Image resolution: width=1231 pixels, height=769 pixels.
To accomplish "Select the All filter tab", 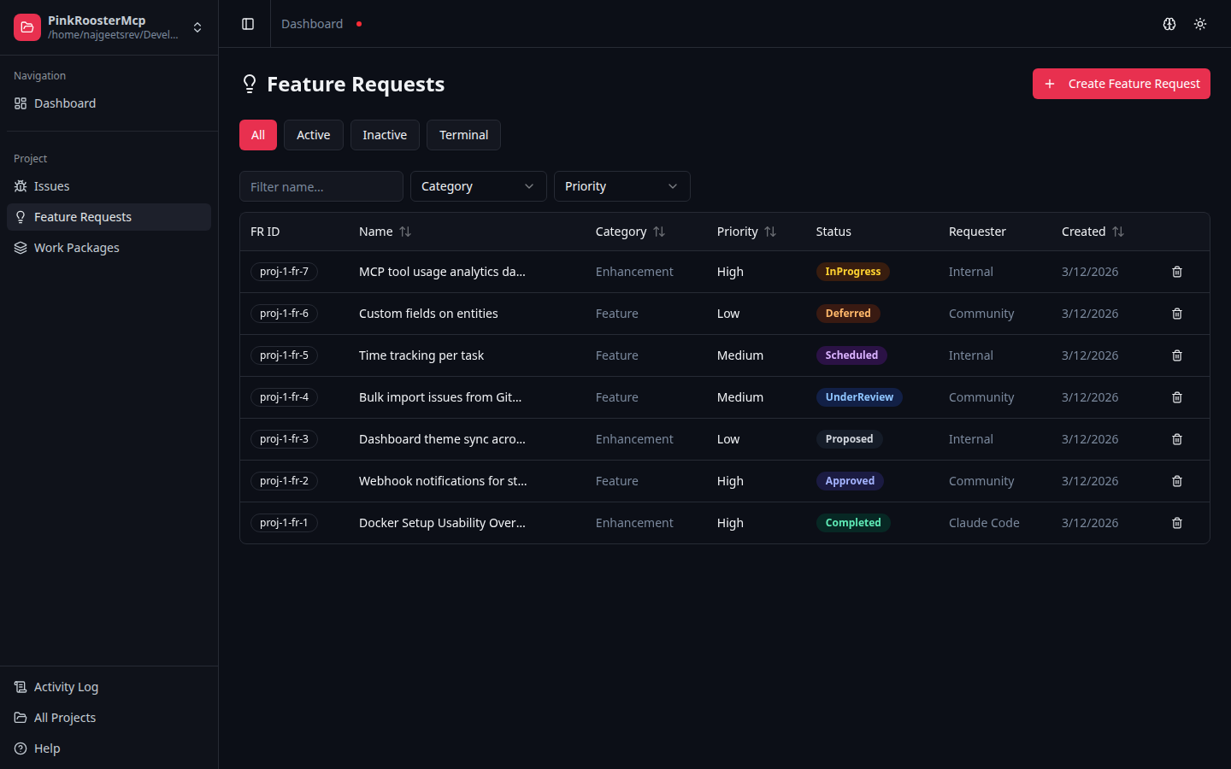I will 258,135.
